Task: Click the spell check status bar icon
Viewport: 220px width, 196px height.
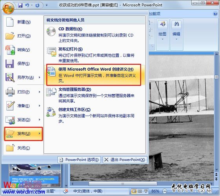Action: pyautogui.click(x=66, y=191)
